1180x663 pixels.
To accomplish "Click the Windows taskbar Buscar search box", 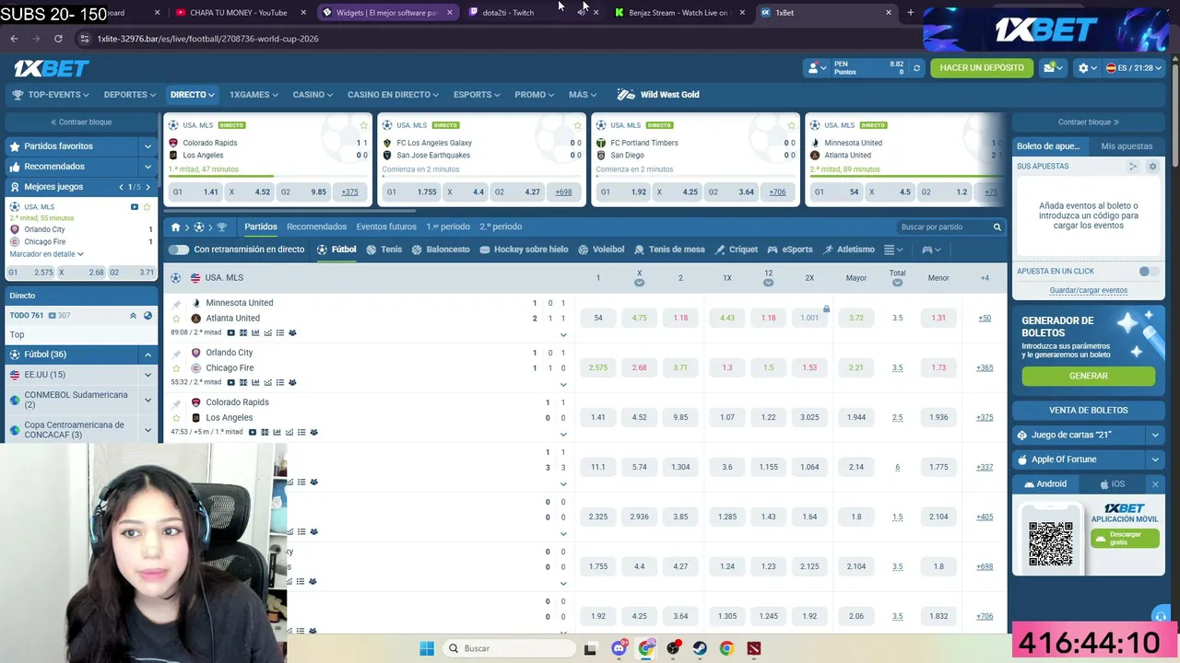I will point(507,648).
